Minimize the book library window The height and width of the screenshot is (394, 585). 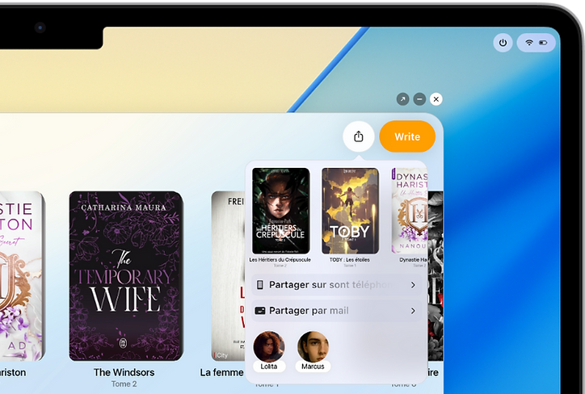coord(419,99)
